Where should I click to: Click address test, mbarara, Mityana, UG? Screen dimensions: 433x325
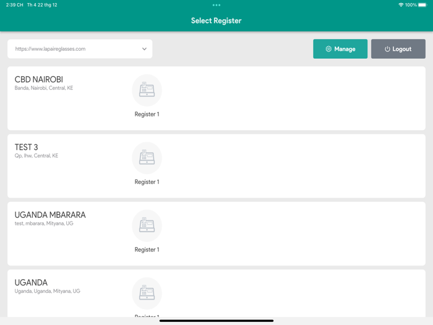[x=44, y=223]
